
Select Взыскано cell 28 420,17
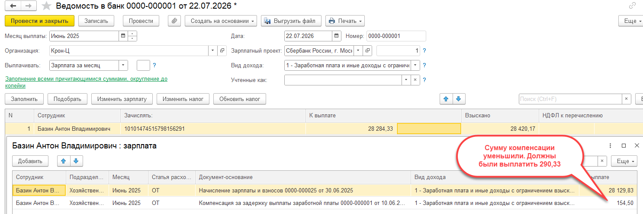point(500,129)
